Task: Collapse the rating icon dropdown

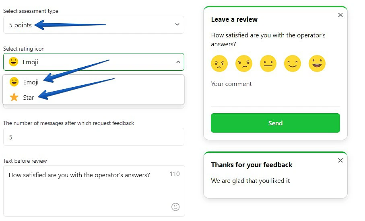Action: 178,62
